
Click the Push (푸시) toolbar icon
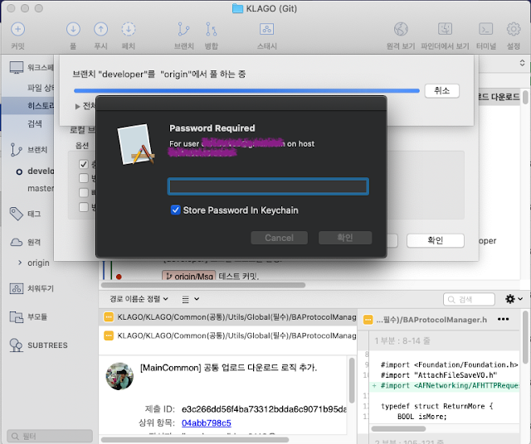tap(100, 29)
